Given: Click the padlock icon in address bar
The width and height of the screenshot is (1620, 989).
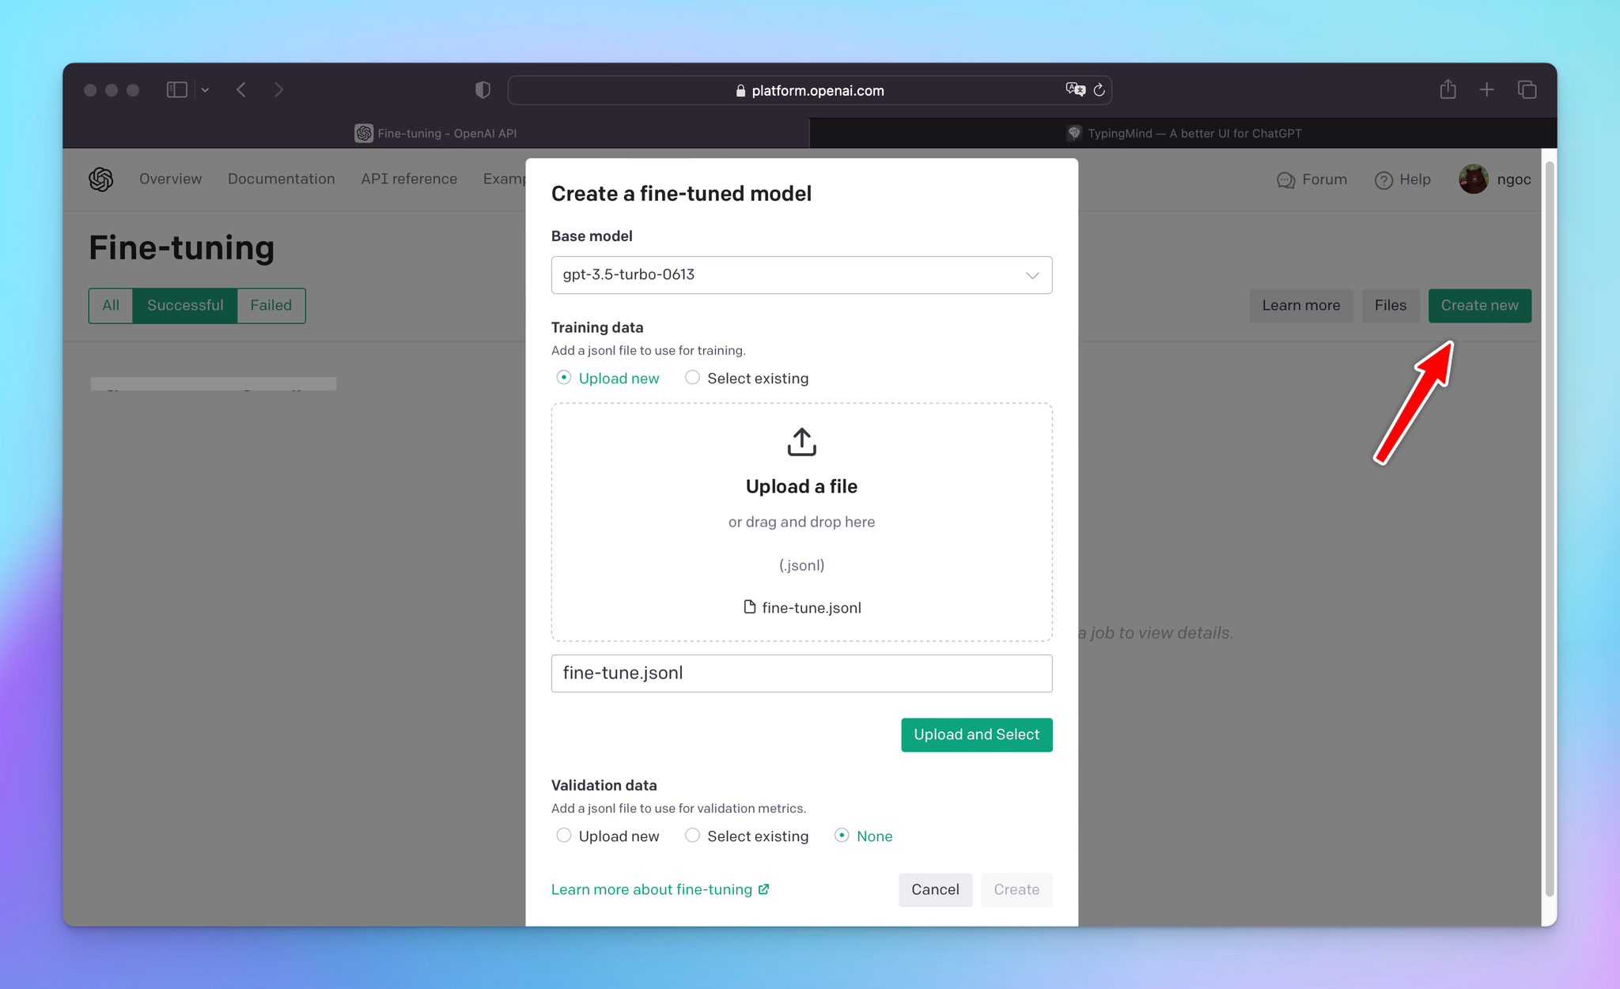Looking at the screenshot, I should tap(740, 90).
